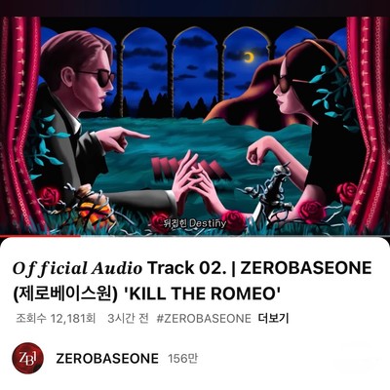Tap the #ZEROBASEONE hashtag
Screen dimensions: 390x390
[204, 319]
